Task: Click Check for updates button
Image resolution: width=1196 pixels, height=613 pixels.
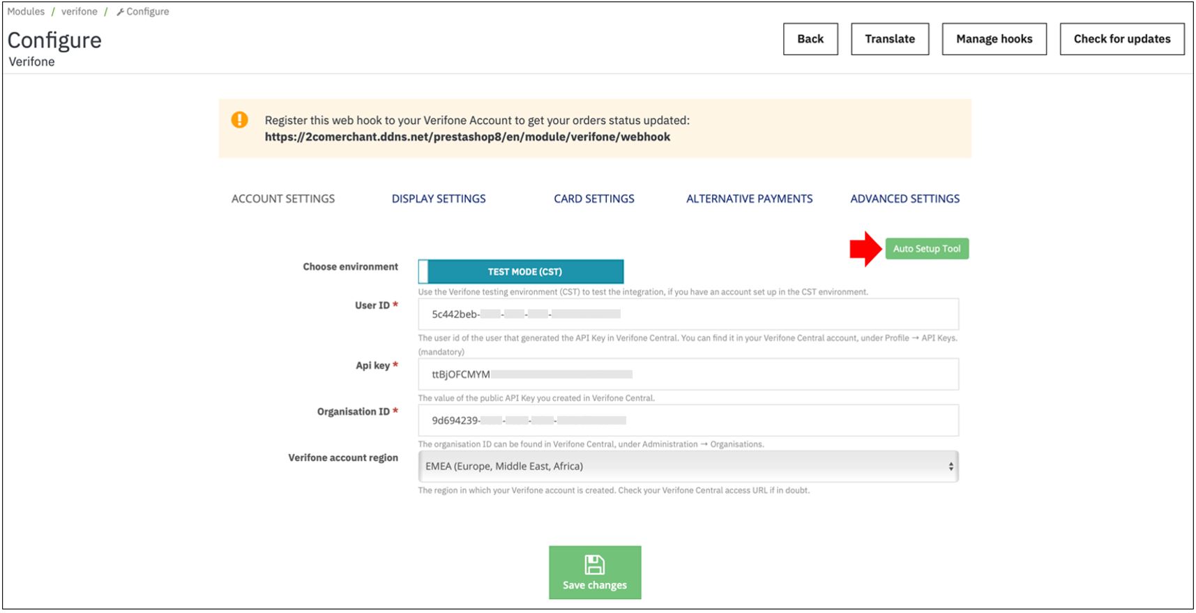Action: 1122,39
